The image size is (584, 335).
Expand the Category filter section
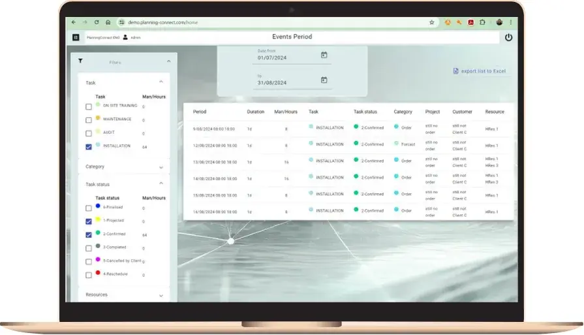pos(161,167)
